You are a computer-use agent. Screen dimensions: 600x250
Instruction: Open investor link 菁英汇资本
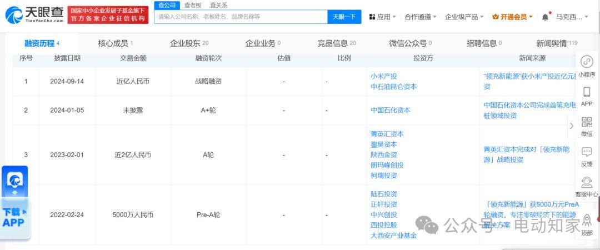click(x=387, y=134)
